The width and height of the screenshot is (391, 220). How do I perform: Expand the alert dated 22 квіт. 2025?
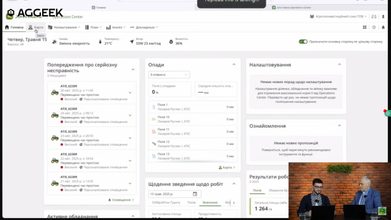tap(130, 161)
